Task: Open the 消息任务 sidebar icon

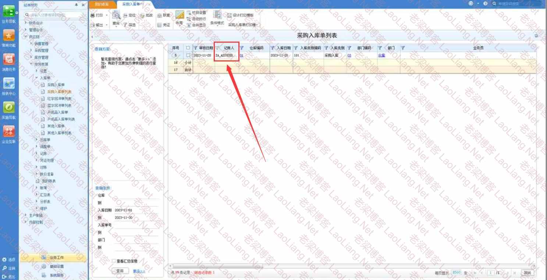Action: (9, 60)
